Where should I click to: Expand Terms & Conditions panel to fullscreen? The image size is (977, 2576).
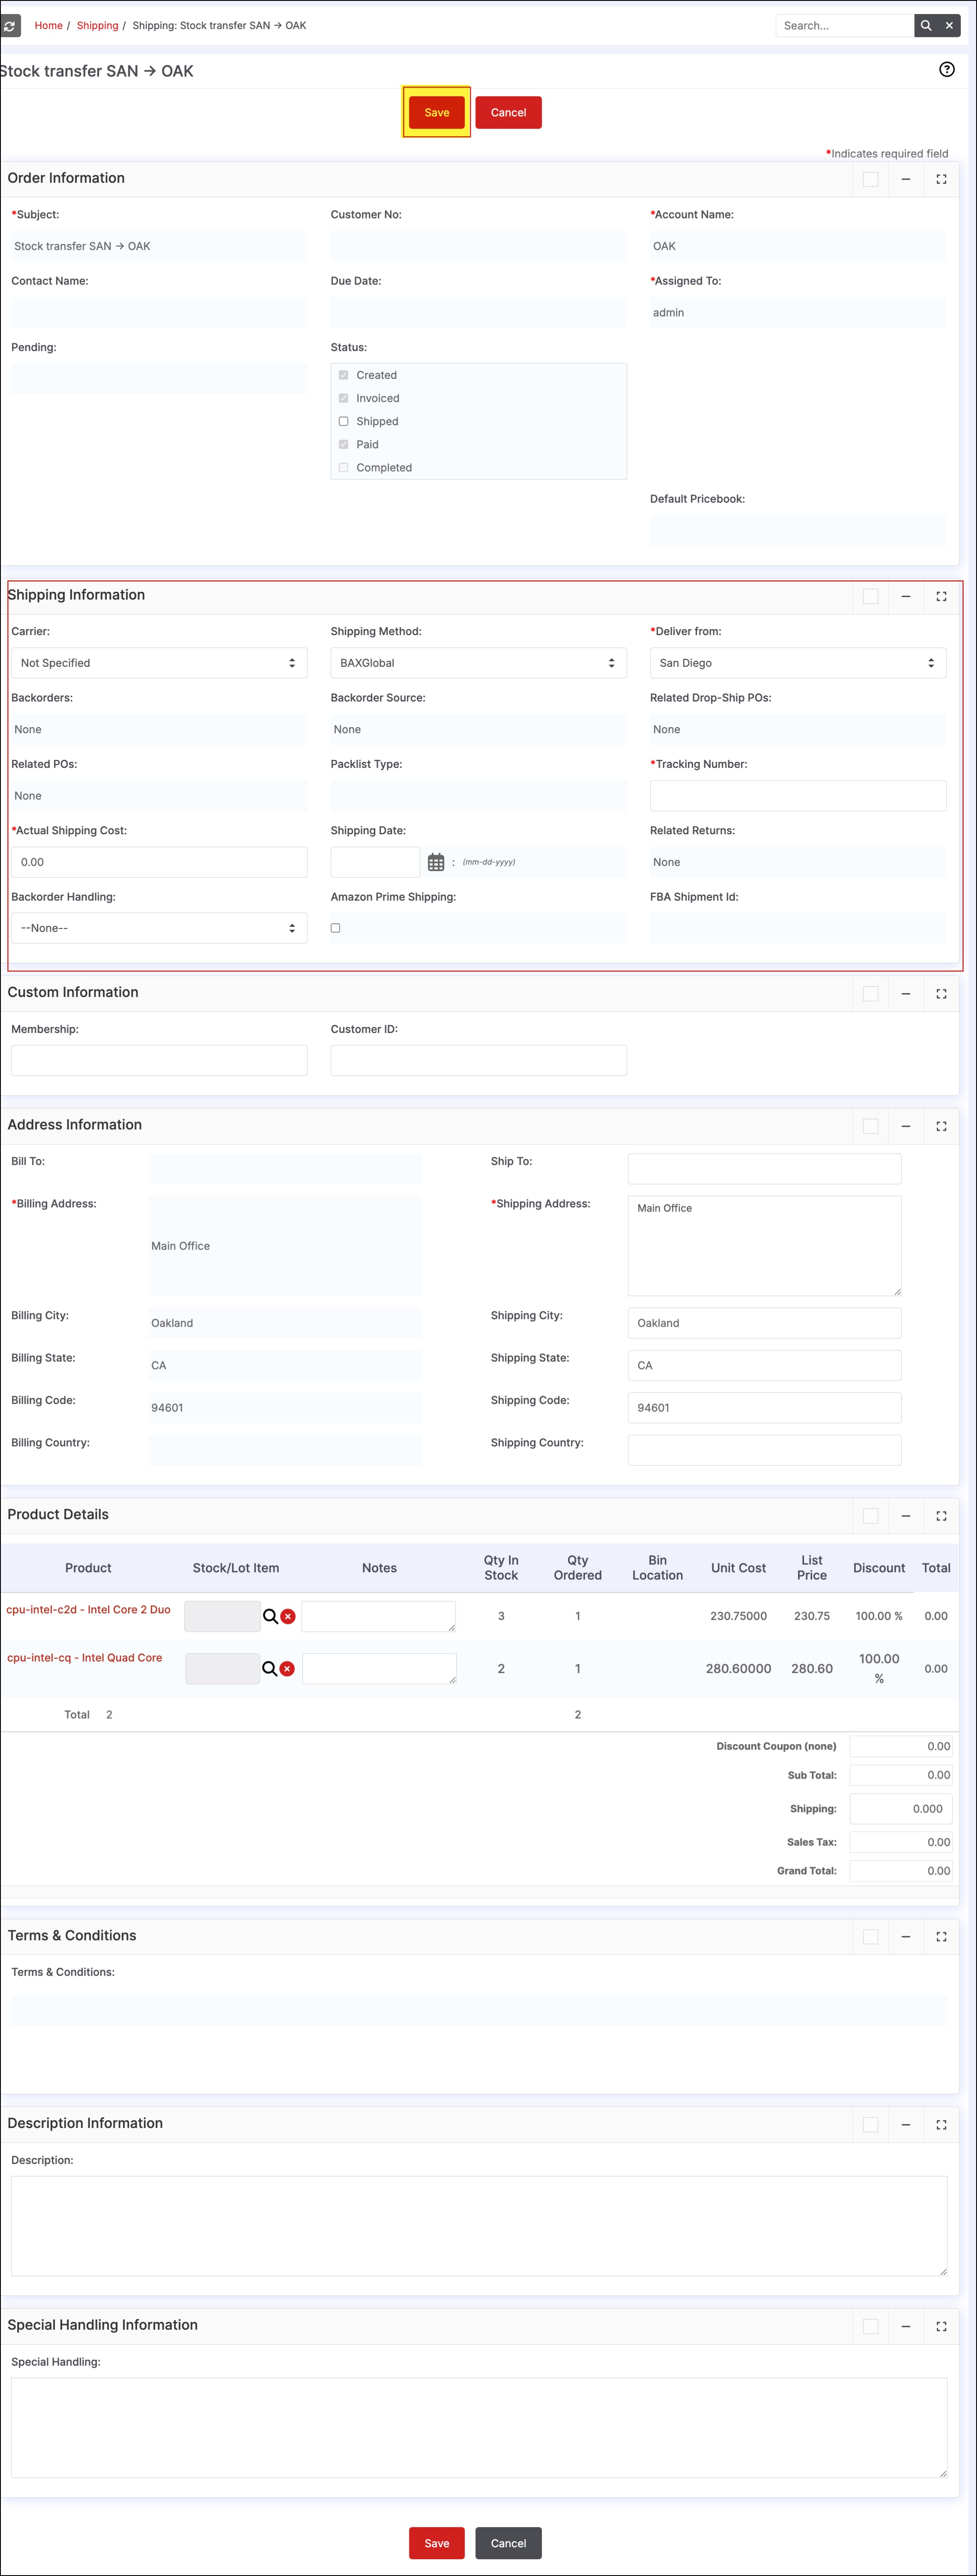click(941, 1937)
